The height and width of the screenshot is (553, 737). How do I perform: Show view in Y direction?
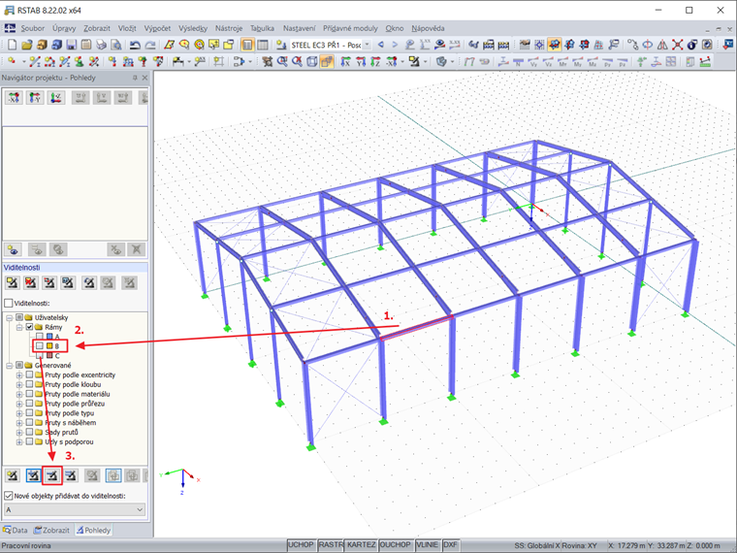coord(361,61)
